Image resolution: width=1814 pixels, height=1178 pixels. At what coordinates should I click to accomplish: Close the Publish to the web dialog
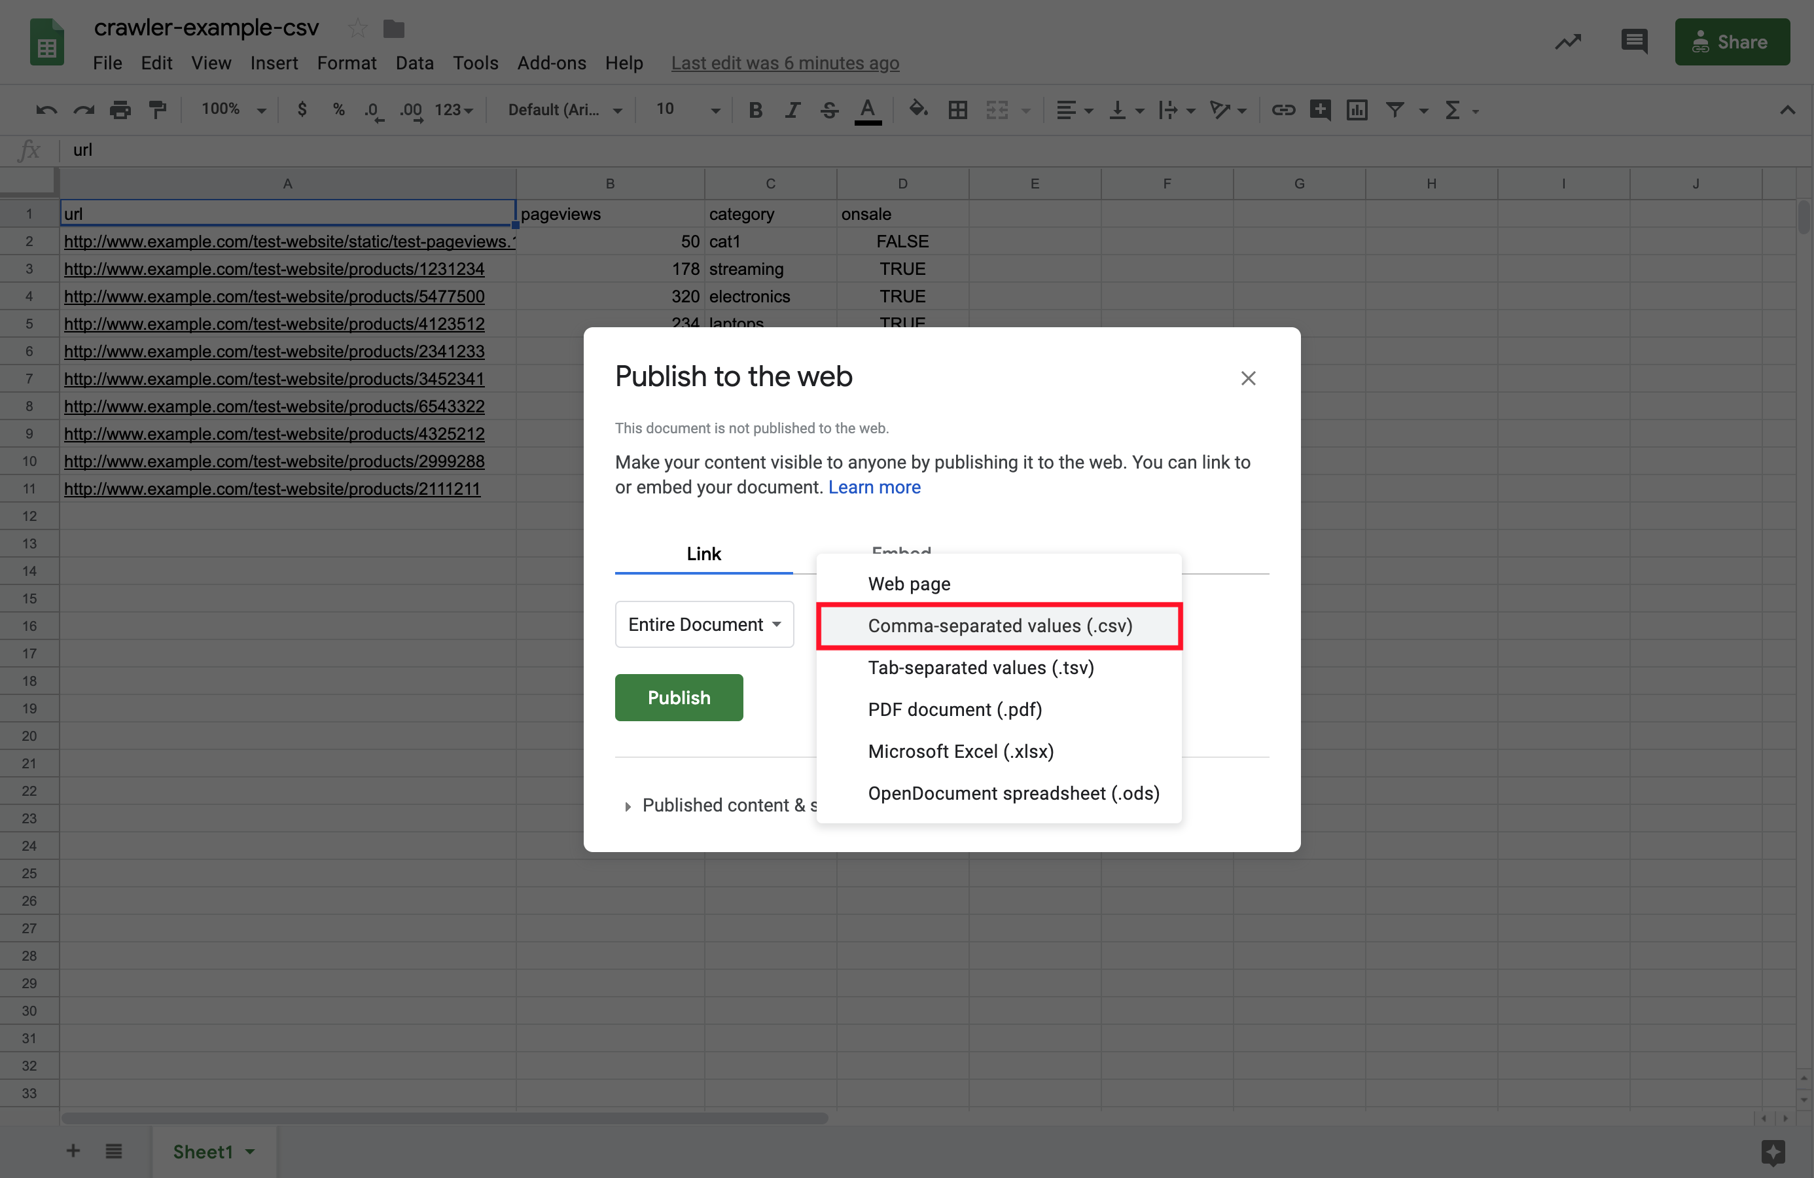pyautogui.click(x=1248, y=380)
